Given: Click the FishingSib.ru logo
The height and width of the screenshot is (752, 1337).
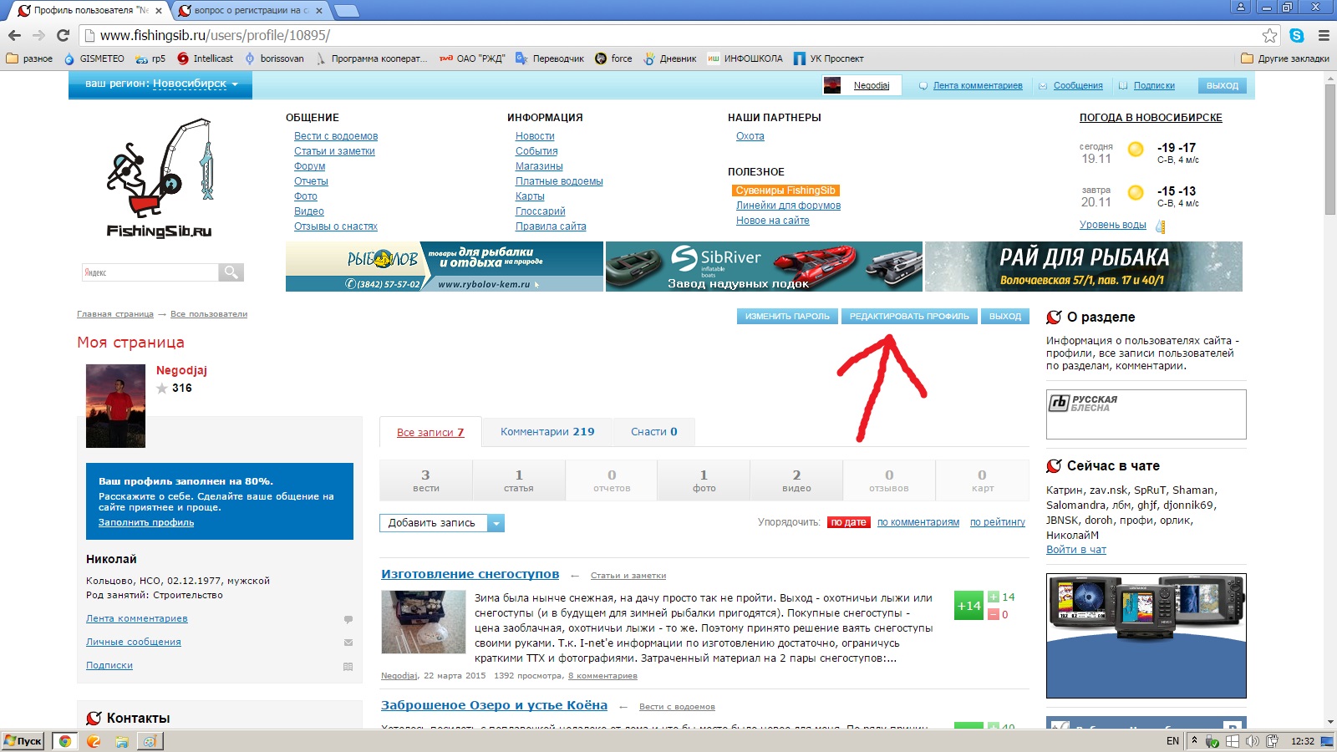Looking at the screenshot, I should tap(160, 180).
